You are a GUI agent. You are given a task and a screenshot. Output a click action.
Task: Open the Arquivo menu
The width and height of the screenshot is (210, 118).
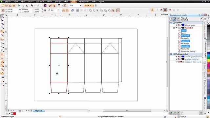(8, 1)
